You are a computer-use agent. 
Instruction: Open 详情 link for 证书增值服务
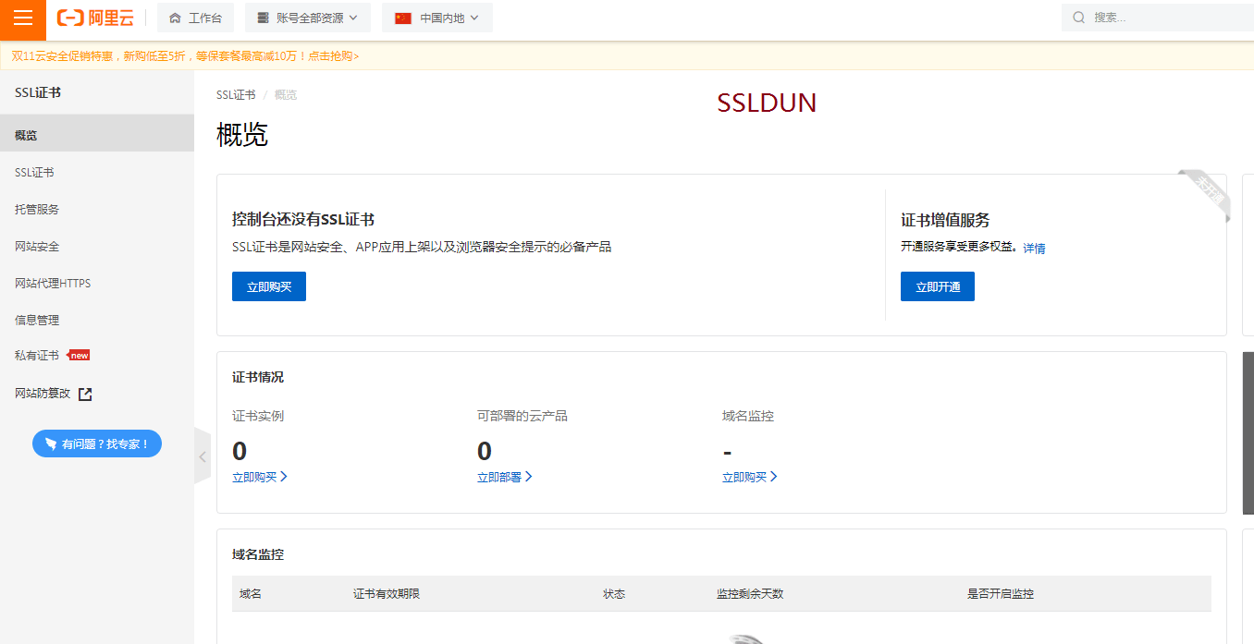point(1034,249)
